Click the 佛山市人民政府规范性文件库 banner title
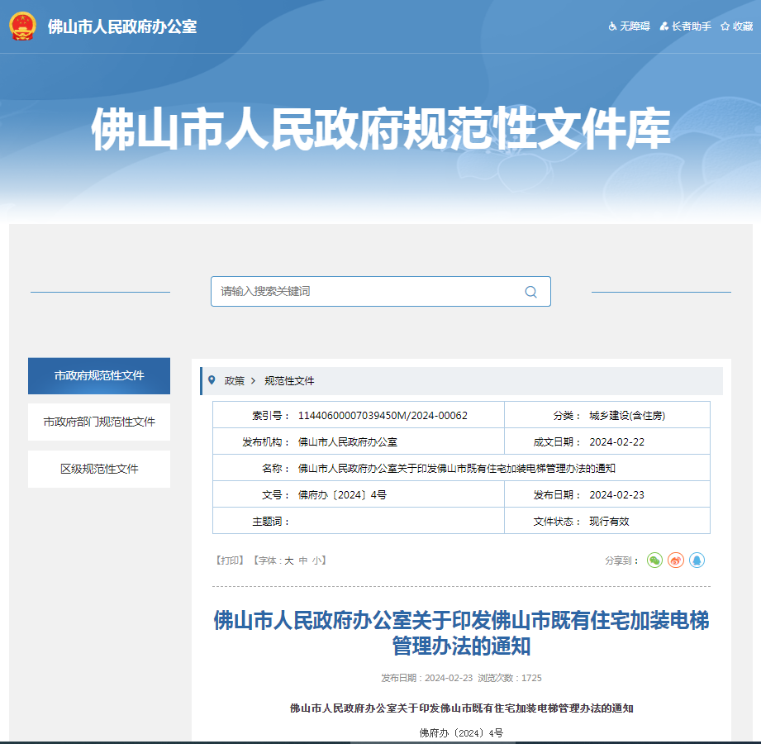This screenshot has width=761, height=744. tap(381, 129)
